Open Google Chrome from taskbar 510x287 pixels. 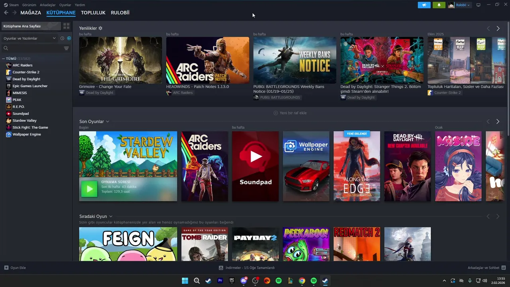pyautogui.click(x=302, y=281)
